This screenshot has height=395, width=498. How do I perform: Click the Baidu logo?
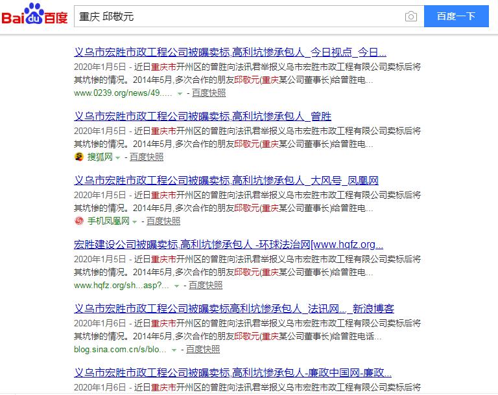pos(34,16)
